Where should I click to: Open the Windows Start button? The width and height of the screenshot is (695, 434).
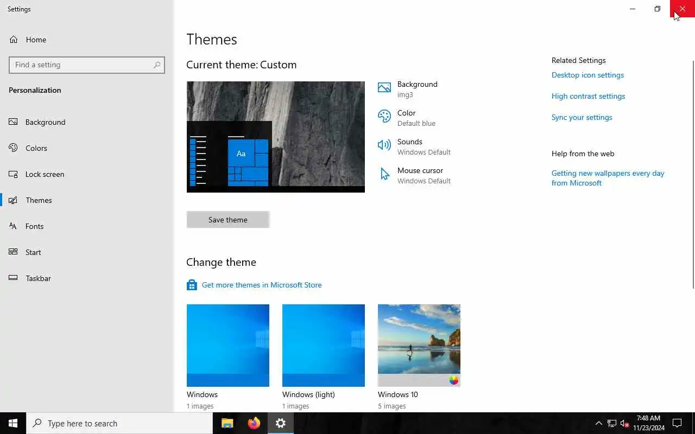click(x=13, y=423)
